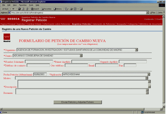This screenshot has width=166, height=114.
Task: Click the Forward arrow button
Action: pos(13,9)
